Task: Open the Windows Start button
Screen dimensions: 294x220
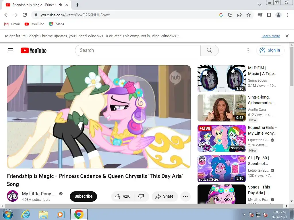Action: point(7,214)
